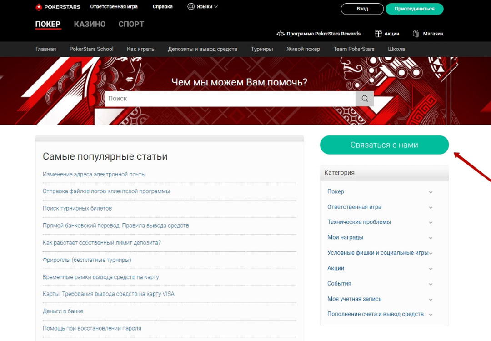
Task: Switch to the СПОРТ tab
Action: coord(131,24)
